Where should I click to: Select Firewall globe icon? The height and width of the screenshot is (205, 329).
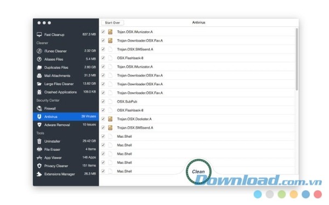[39, 108]
